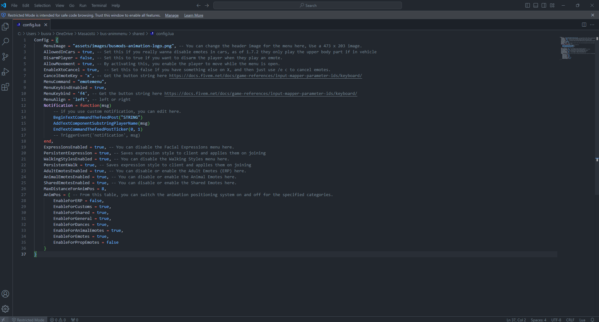Screen dimensions: 599x322
Task: Split the editor to the right
Action: [x=584, y=25]
